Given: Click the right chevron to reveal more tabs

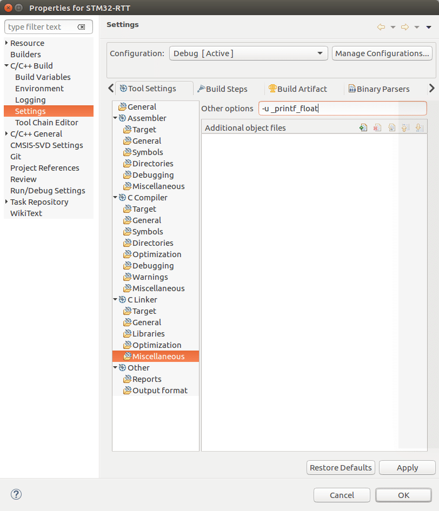Looking at the screenshot, I should pyautogui.click(x=431, y=89).
